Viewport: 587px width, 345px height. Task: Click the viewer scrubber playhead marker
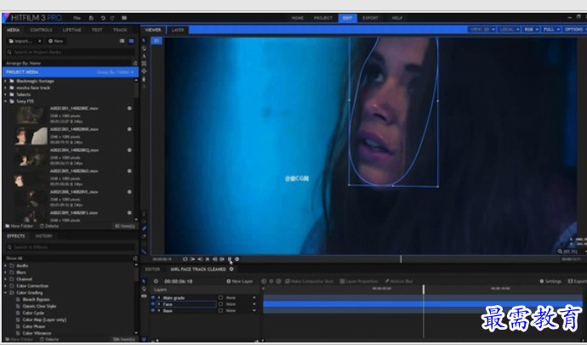tap(401, 259)
